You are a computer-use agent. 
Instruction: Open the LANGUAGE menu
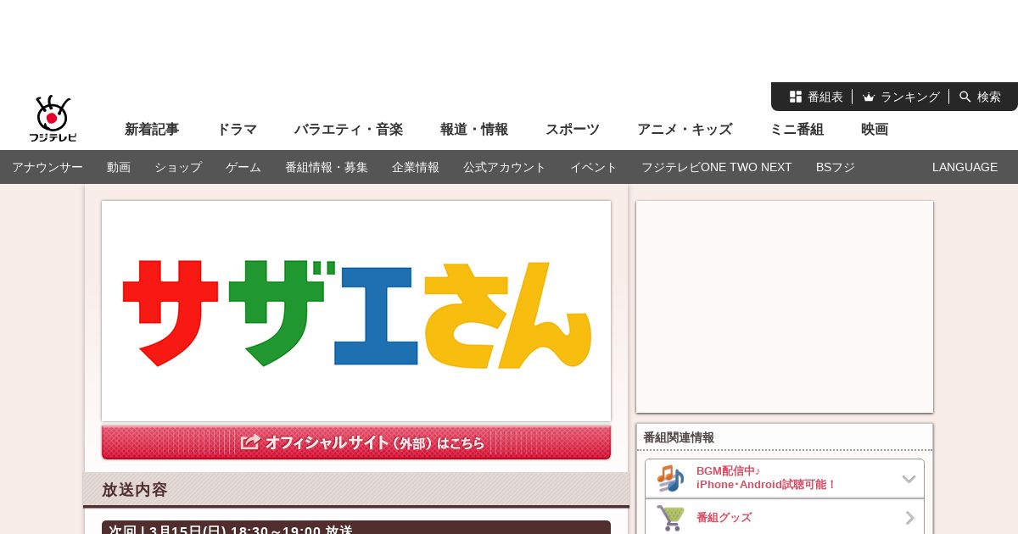pos(965,167)
